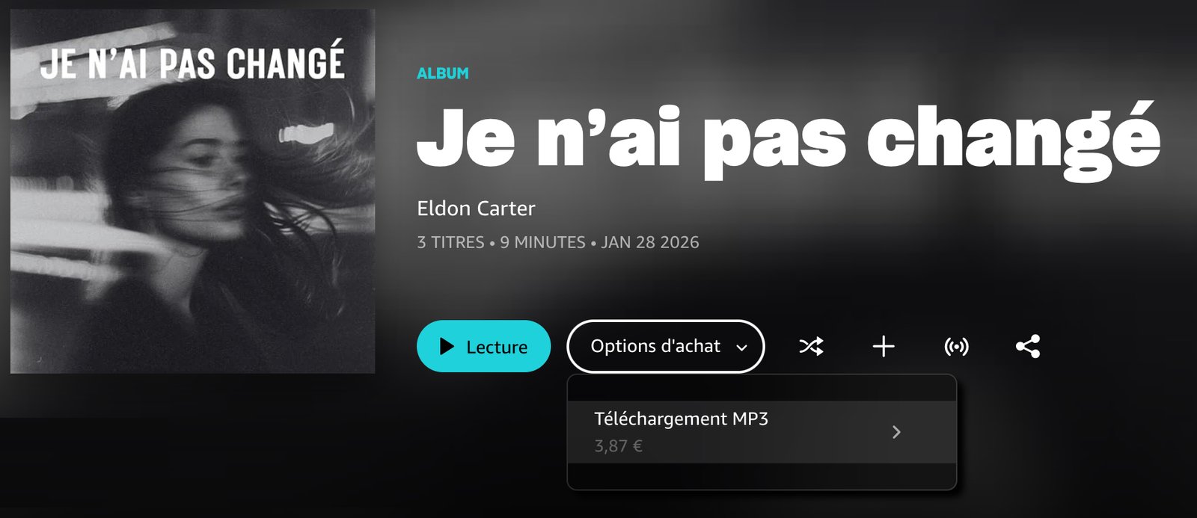Click the 9 MINUTES duration text
This screenshot has width=1197, height=518.
pos(542,242)
